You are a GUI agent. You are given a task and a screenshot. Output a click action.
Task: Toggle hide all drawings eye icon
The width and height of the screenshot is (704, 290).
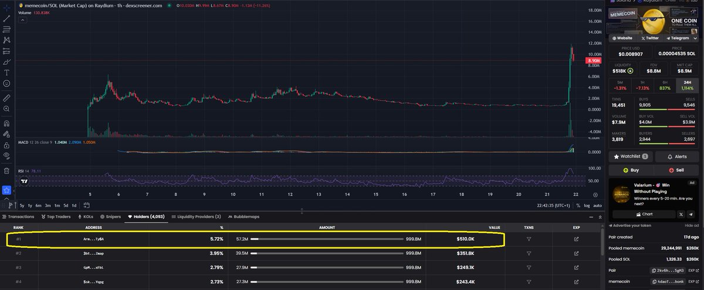tap(6, 156)
